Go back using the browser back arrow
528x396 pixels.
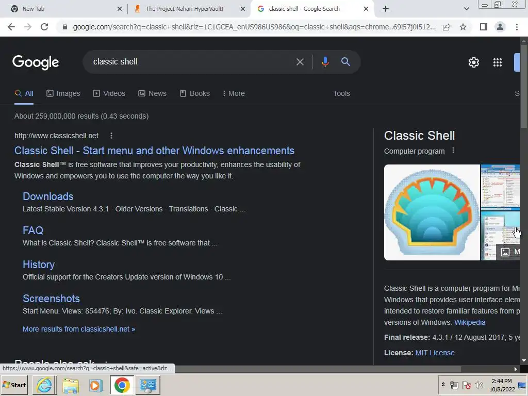(x=11, y=27)
